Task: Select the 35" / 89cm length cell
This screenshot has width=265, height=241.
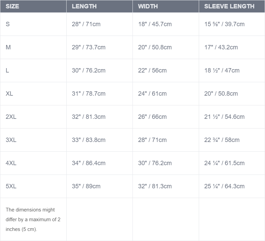Action: coord(86,186)
